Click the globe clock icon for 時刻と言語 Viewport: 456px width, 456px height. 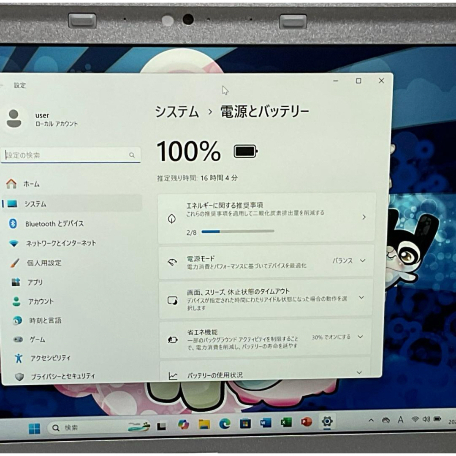pyautogui.click(x=17, y=320)
